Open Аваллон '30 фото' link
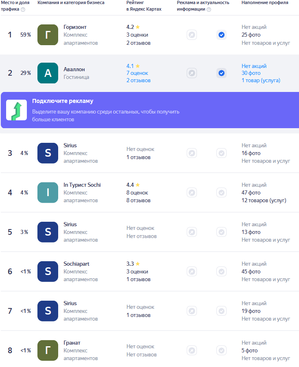Viewport: 299px width, 367px height. [x=251, y=73]
